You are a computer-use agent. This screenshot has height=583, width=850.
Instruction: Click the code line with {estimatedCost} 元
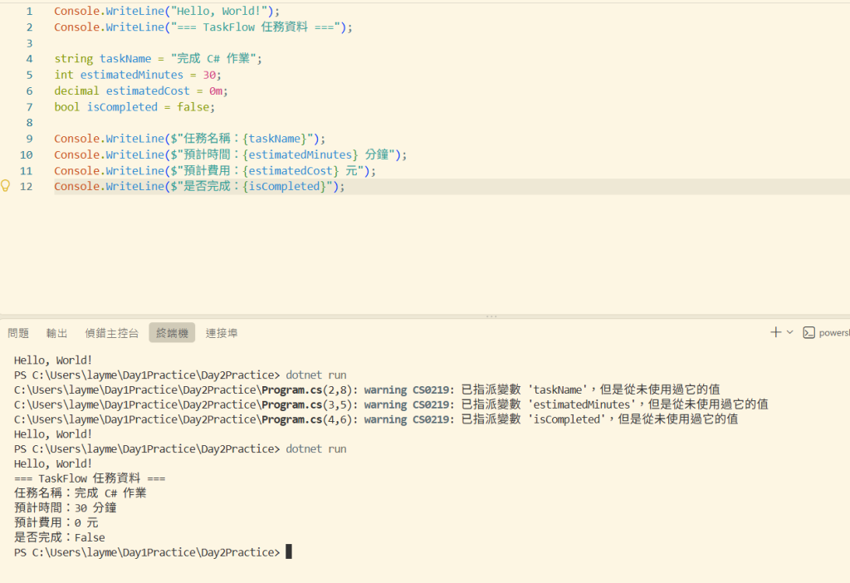coord(215,171)
